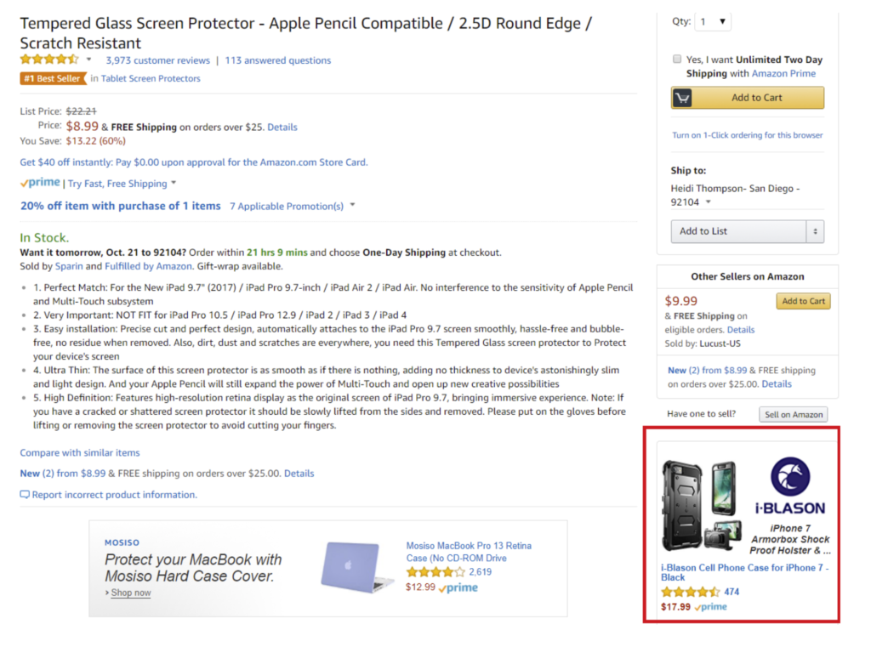This screenshot has width=871, height=647.
Task: Click Compare with similar items link
Action: point(80,453)
